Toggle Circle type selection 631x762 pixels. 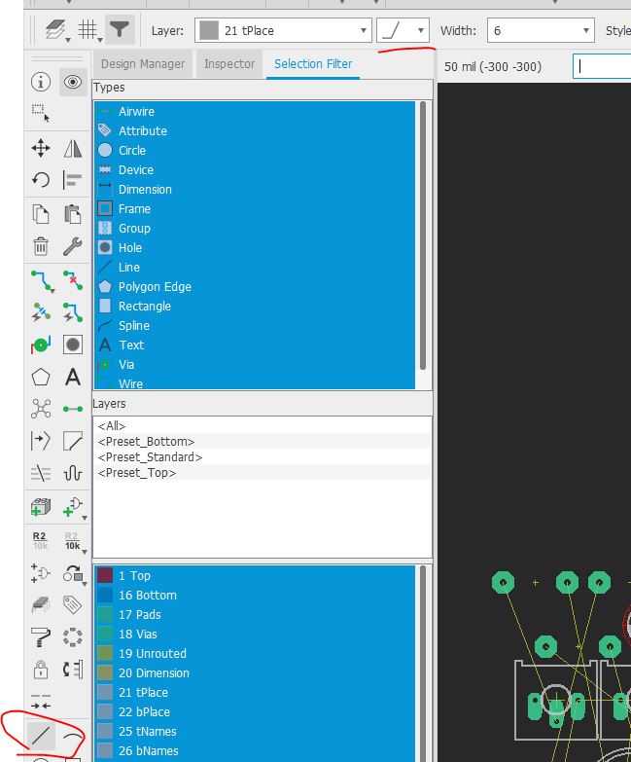coord(255,150)
